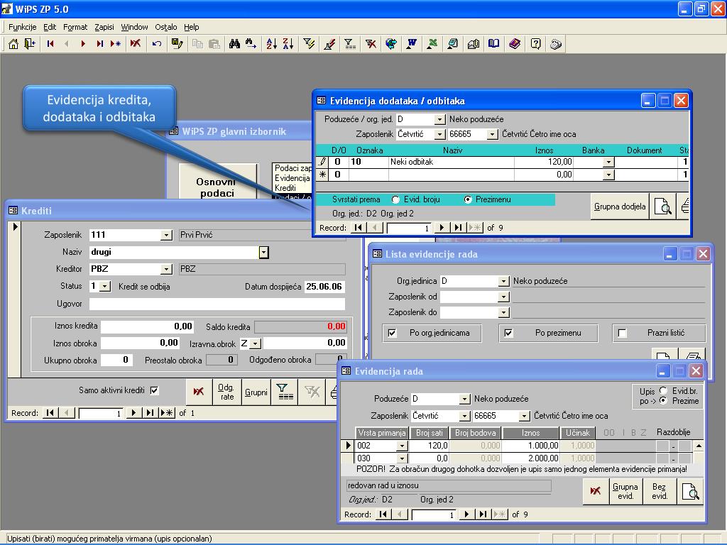Screen dimensions: 727x545
Task: Toggle Po prezimenu checkbox
Action: pos(508,334)
